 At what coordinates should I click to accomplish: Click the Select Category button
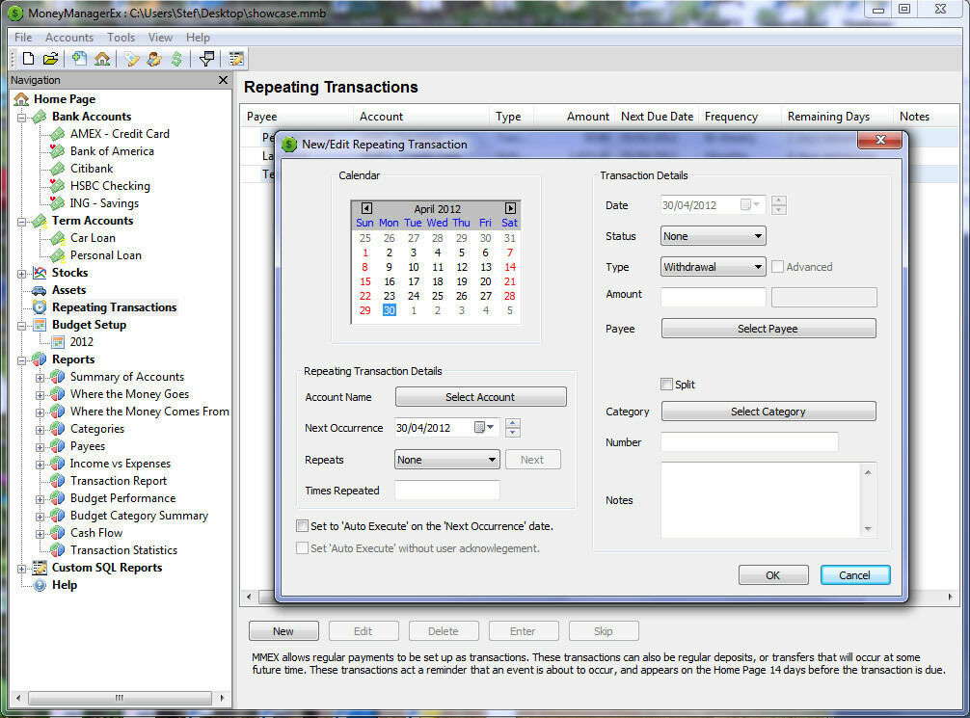point(768,412)
